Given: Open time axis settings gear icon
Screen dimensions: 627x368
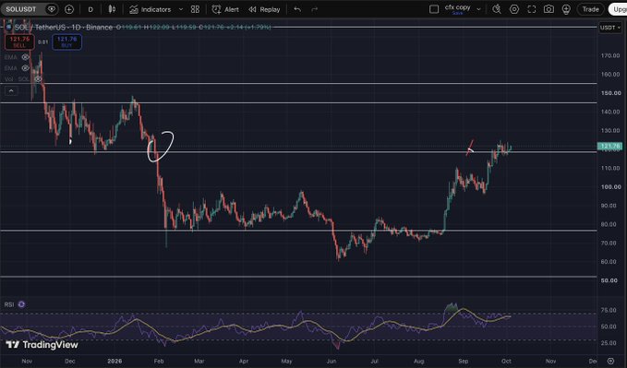Looking at the screenshot, I should 610,361.
